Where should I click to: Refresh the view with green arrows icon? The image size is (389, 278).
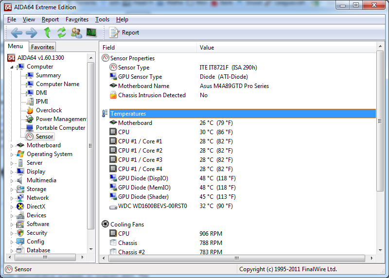click(x=62, y=33)
